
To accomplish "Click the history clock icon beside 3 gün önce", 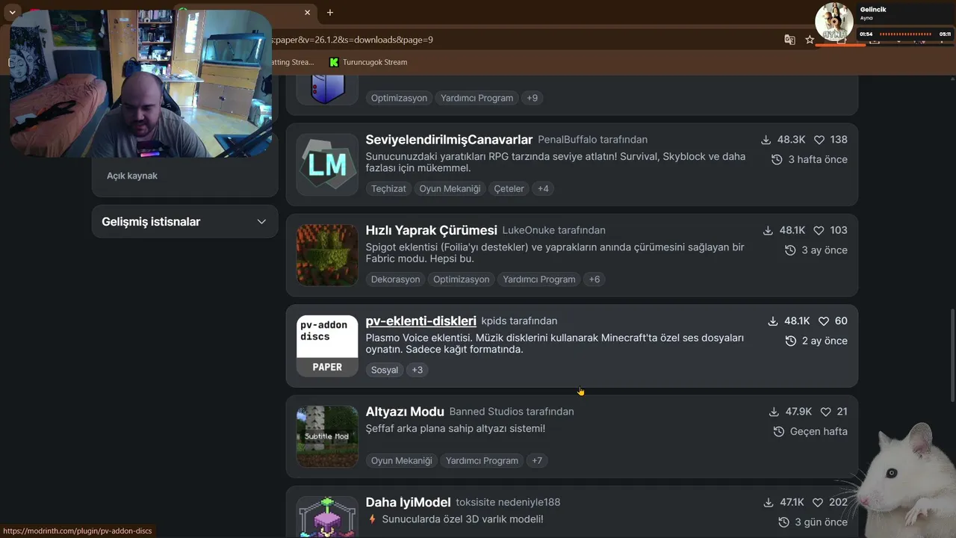I will [783, 522].
